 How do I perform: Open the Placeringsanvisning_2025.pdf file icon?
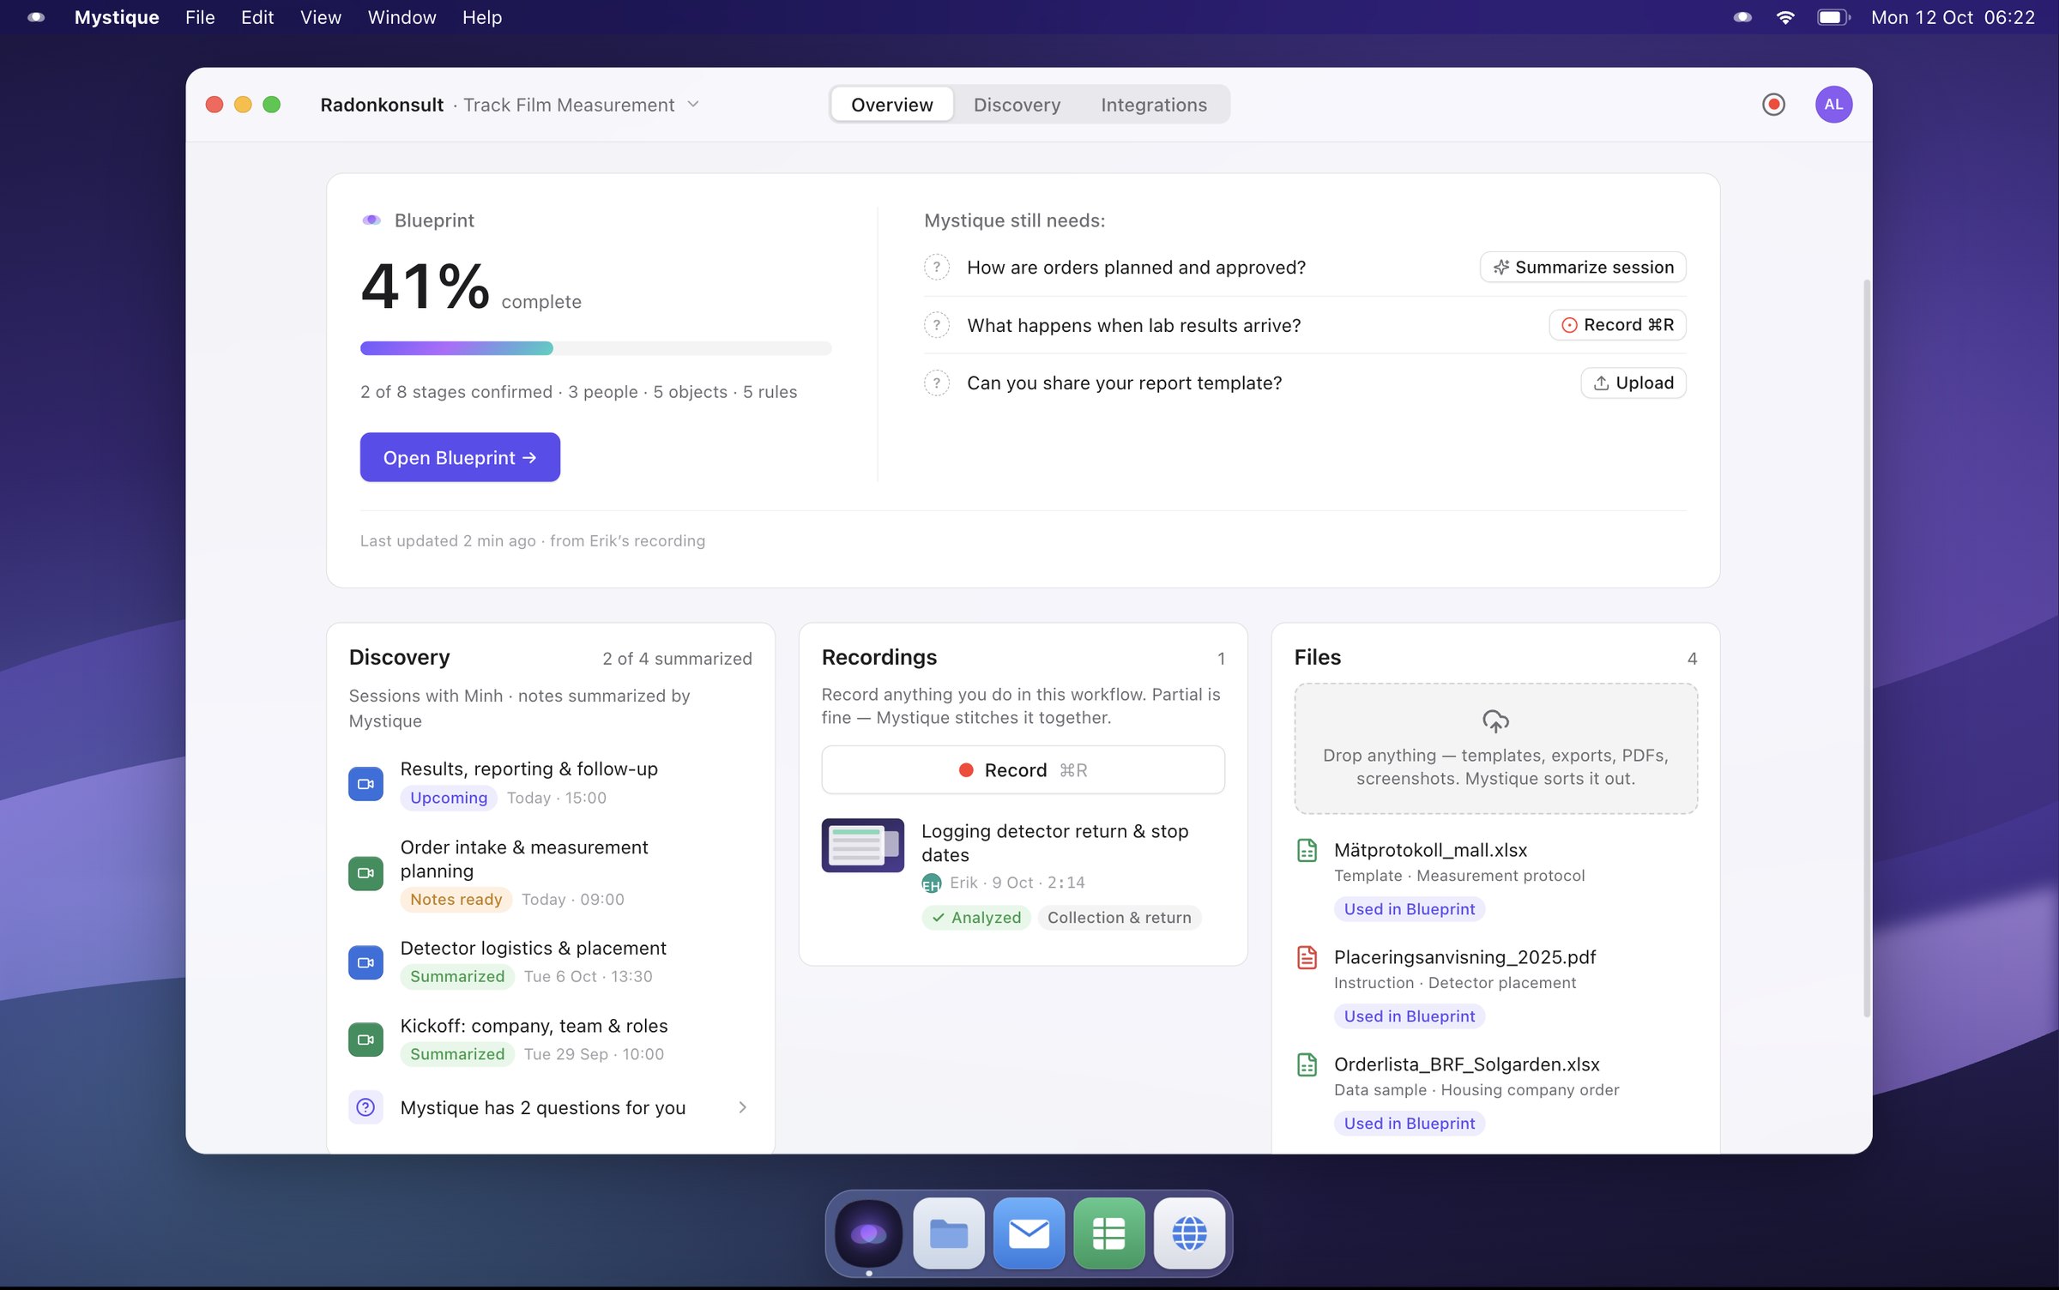[x=1307, y=957]
